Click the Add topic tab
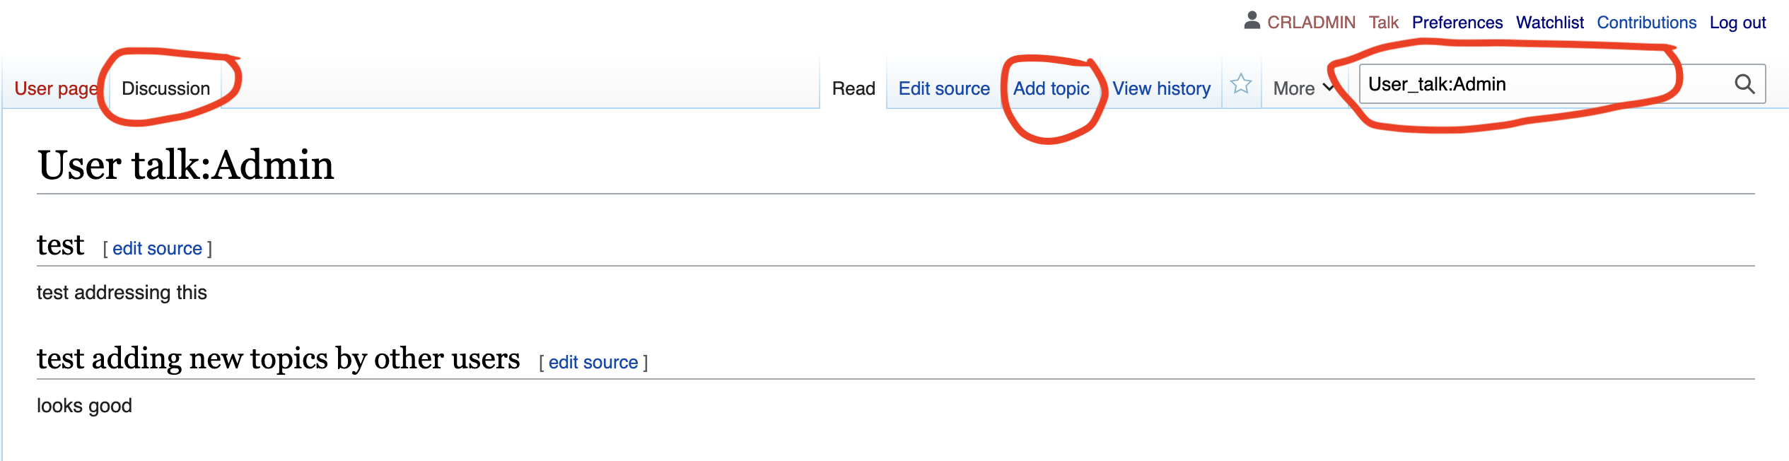 click(x=1051, y=88)
